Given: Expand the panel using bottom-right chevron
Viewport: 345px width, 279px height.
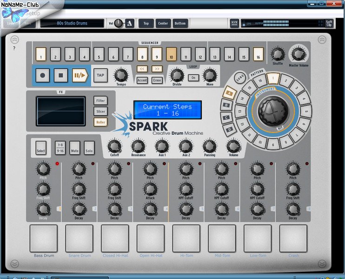Looking at the screenshot, I should (322, 264).
